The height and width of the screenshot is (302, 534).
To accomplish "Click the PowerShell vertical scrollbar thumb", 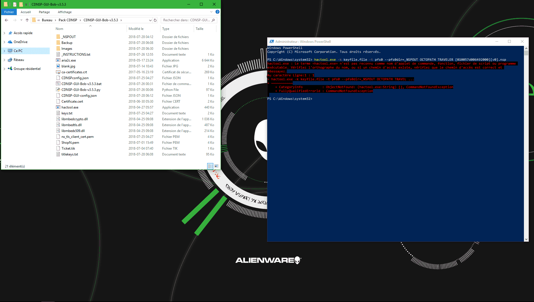I will point(526,53).
